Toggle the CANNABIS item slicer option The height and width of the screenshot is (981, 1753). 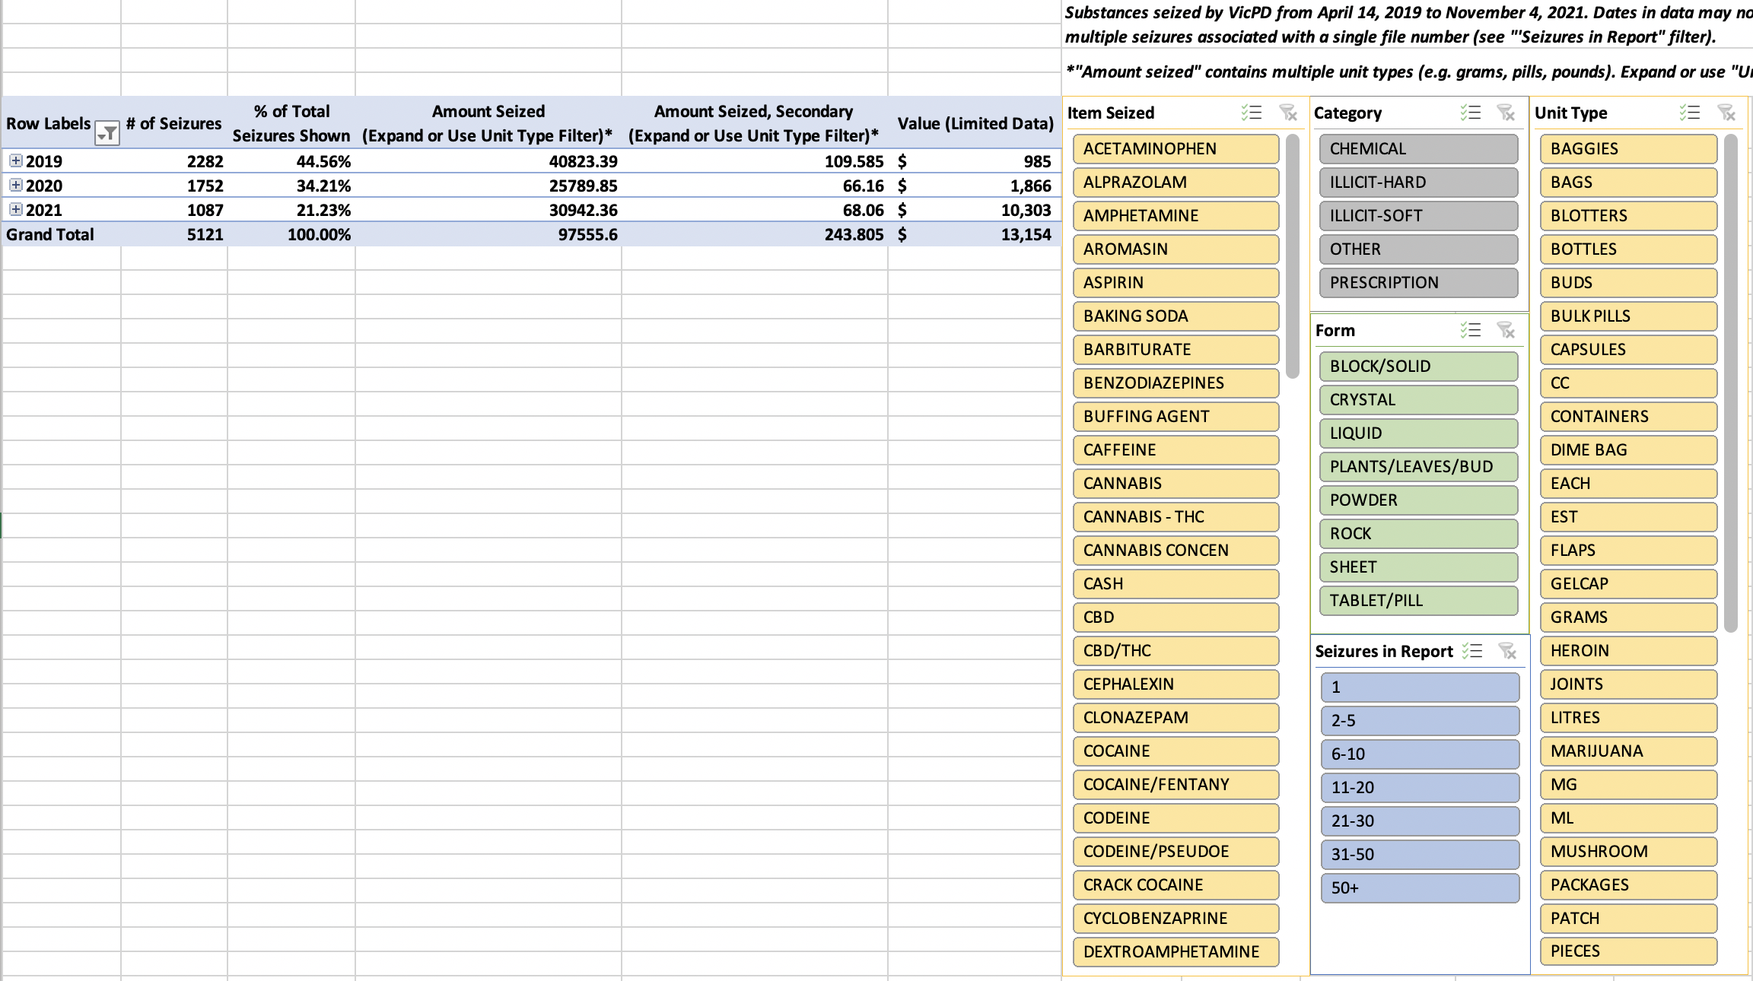[1175, 484]
